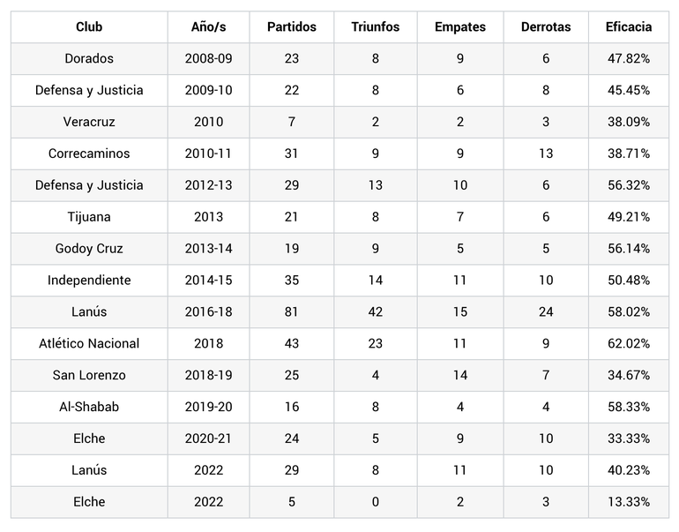Screen dimensions: 679x532
Task: Click the Atlético Nacional club cell
Action: coord(89,343)
